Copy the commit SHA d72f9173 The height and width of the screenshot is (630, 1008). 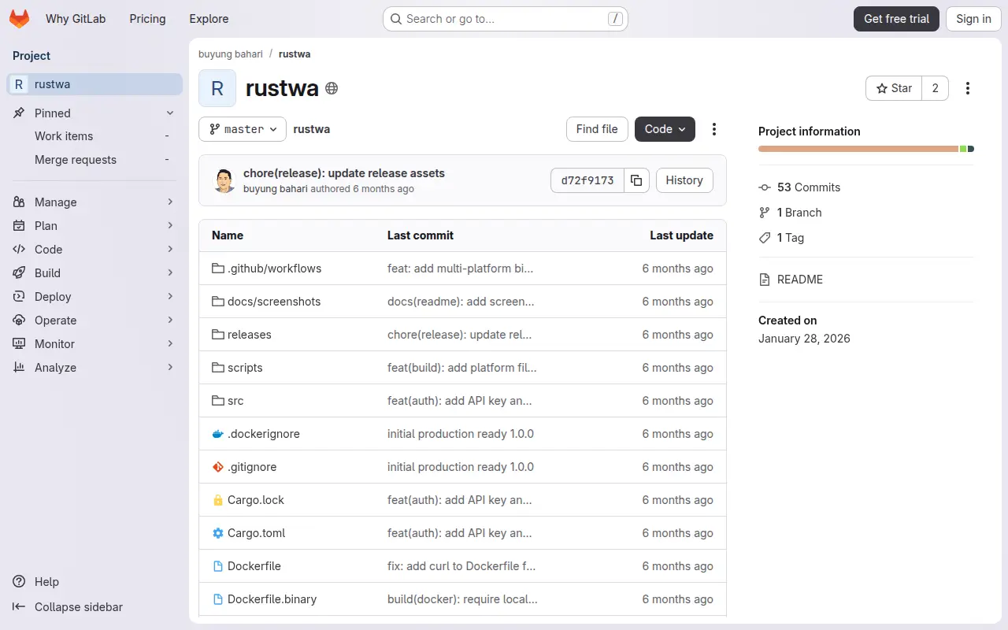pyautogui.click(x=636, y=180)
